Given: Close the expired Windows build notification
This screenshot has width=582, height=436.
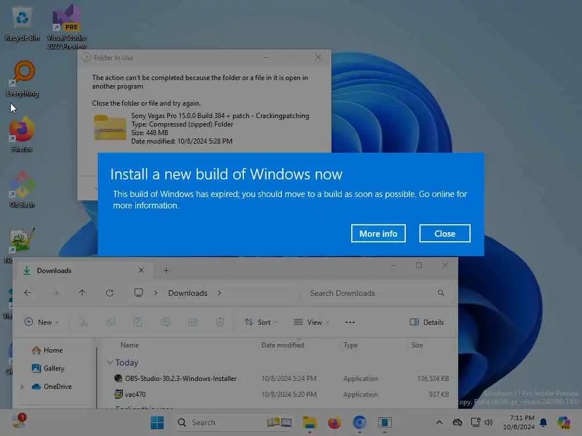Looking at the screenshot, I should 444,233.
